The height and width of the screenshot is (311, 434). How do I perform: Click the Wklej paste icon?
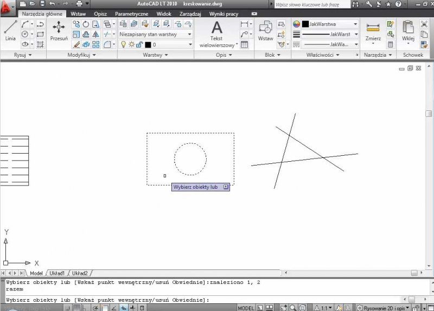(x=408, y=31)
